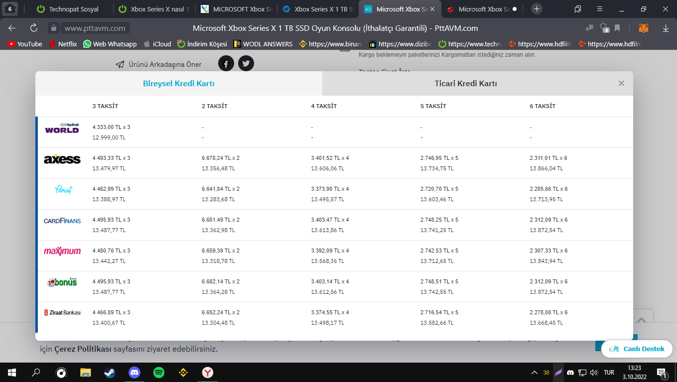Switch to Xbox Series X 1 TB tab
677x382 pixels.
(318, 9)
